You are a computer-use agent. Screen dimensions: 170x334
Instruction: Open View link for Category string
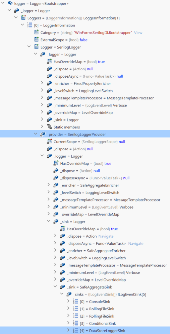tap(138, 32)
